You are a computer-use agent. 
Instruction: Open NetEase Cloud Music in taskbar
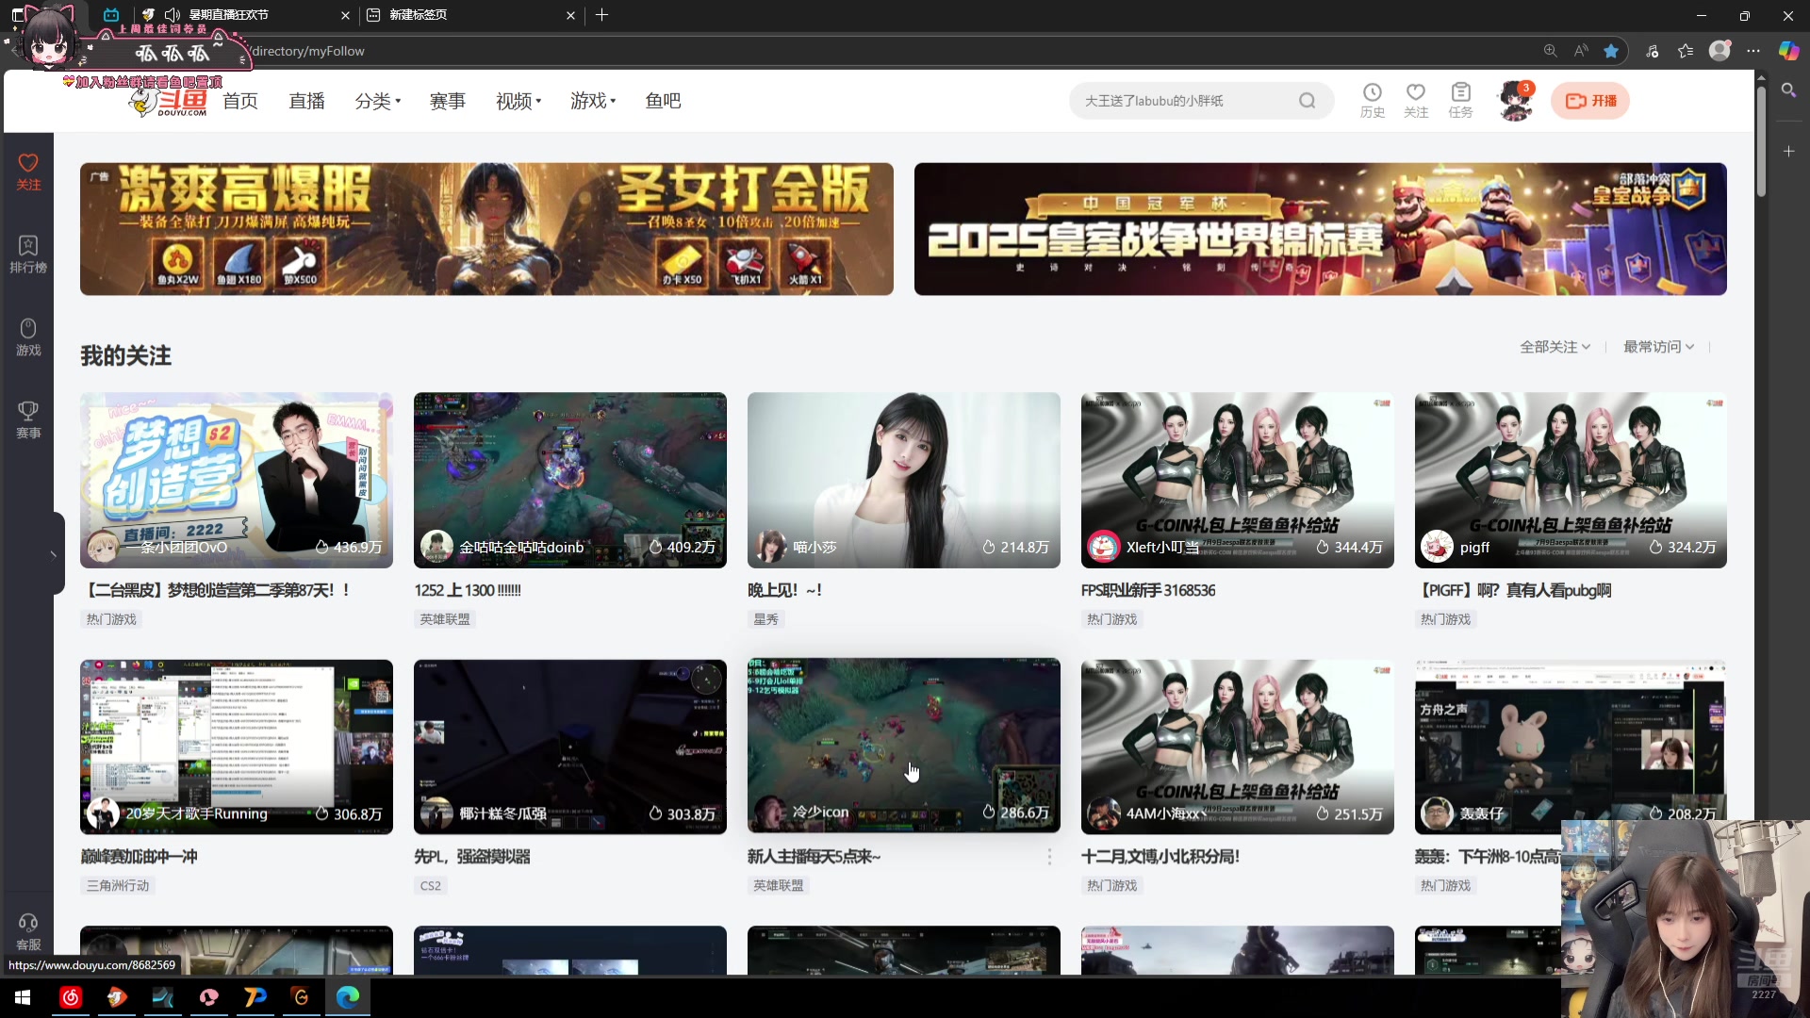pos(71,997)
